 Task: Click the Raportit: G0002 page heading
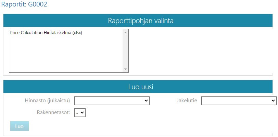[x=24, y=5]
